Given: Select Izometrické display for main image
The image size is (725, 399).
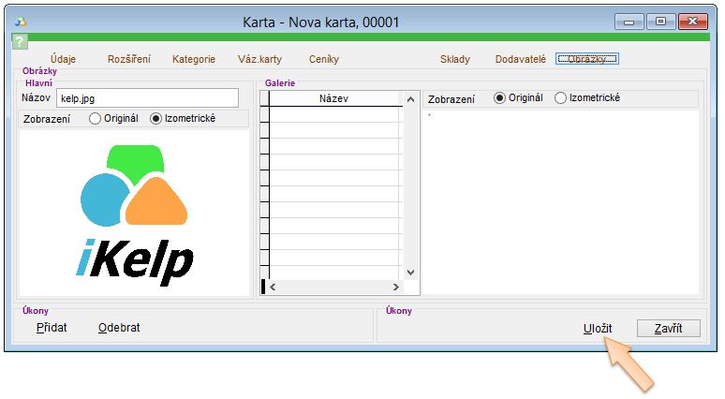Looking at the screenshot, I should 156,119.
